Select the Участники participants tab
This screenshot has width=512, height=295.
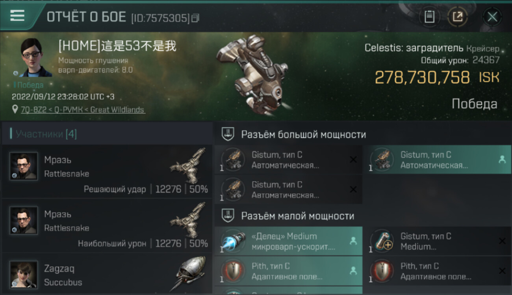[x=44, y=134]
